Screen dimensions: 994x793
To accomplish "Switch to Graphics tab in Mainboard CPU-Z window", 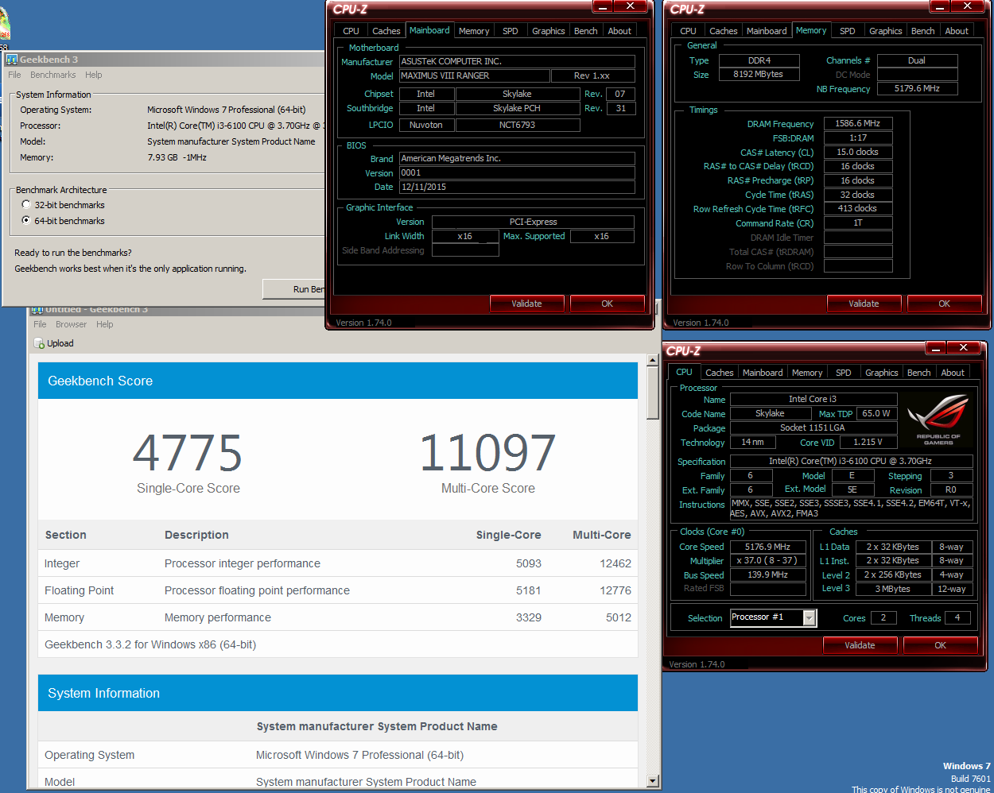I will click(x=549, y=31).
